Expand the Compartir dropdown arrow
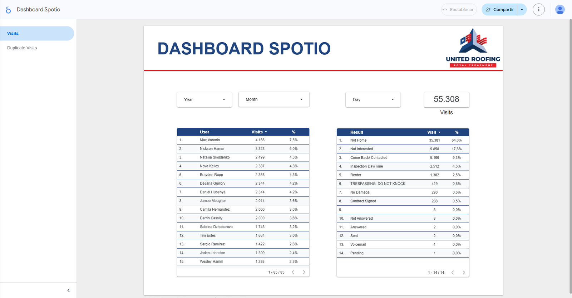Viewport: 572px width, 298px height. point(522,10)
